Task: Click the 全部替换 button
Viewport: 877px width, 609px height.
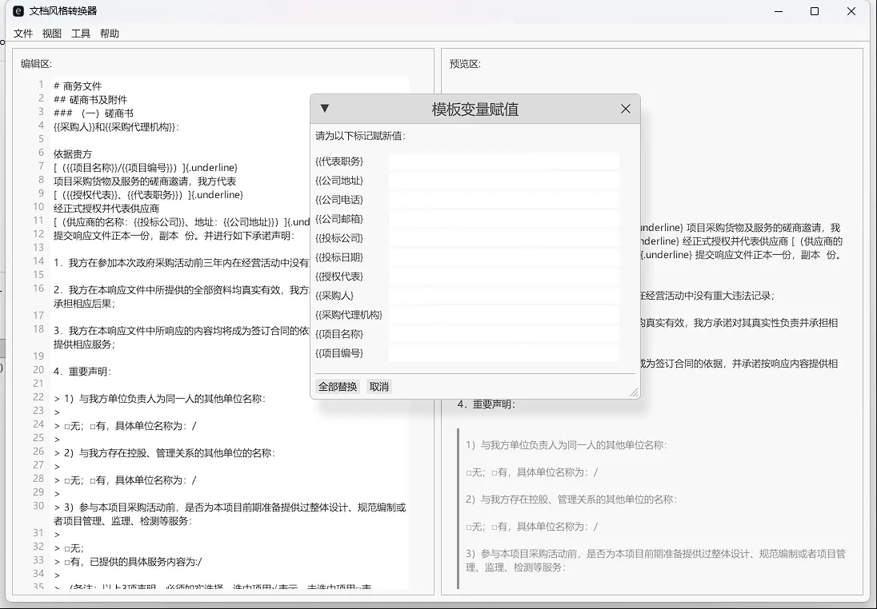Action: coord(337,386)
